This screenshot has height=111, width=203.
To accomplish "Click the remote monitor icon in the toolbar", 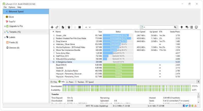I will click(x=196, y=27).
